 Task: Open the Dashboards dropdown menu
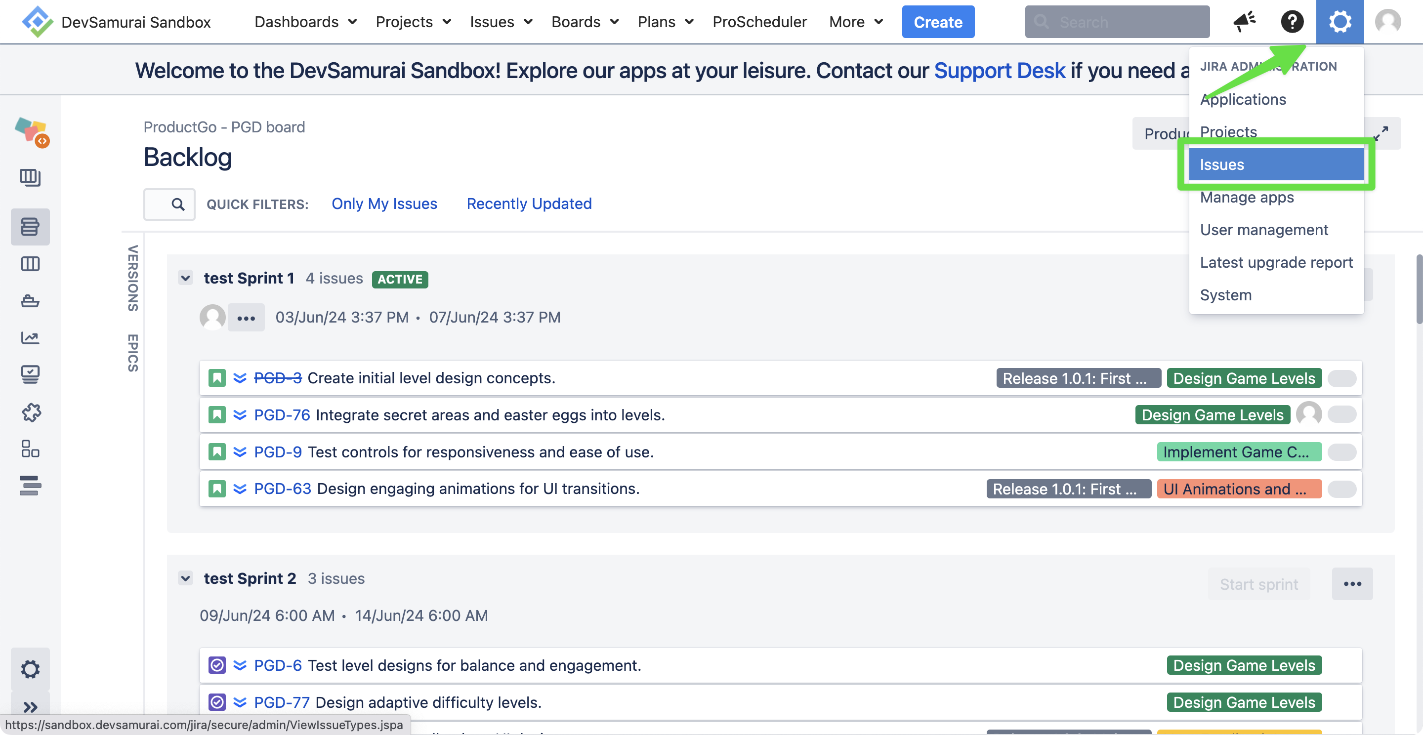tap(305, 22)
